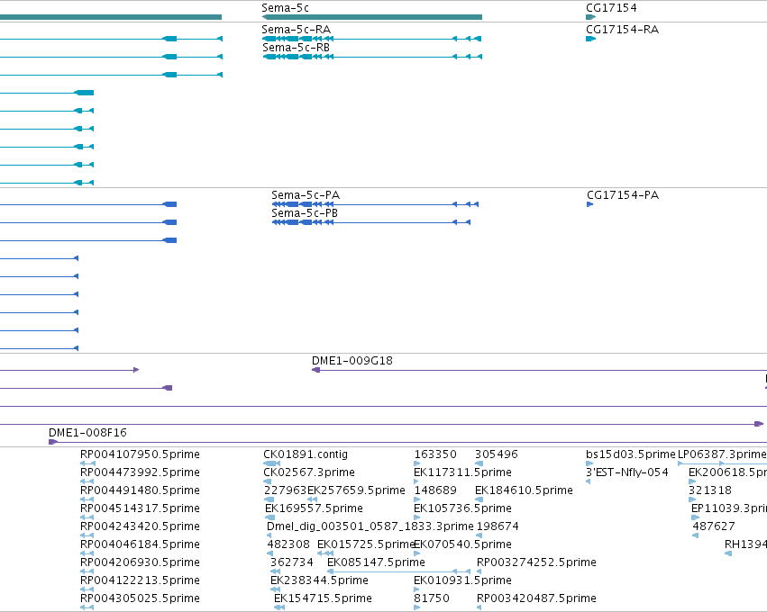Screen dimensions: 767x612
Task: Select feature 163350
Action: coord(435,454)
